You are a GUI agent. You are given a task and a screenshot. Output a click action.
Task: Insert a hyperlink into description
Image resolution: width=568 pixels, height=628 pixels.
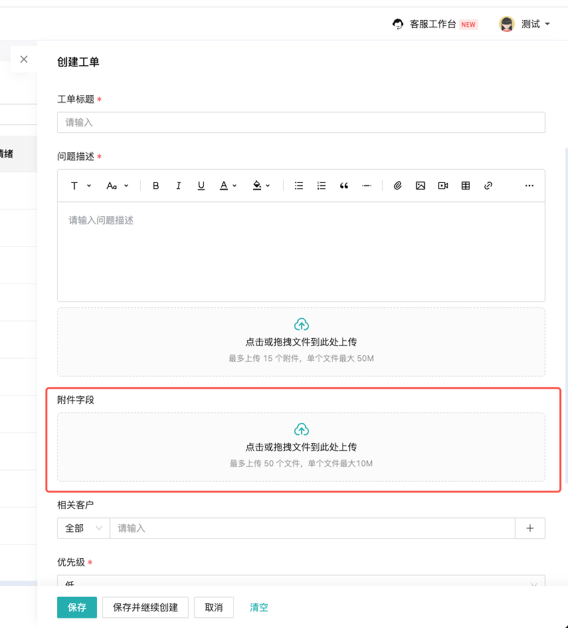[488, 186]
